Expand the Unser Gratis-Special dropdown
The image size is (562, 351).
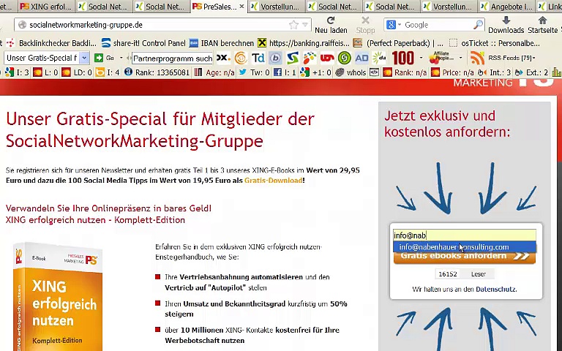click(84, 58)
